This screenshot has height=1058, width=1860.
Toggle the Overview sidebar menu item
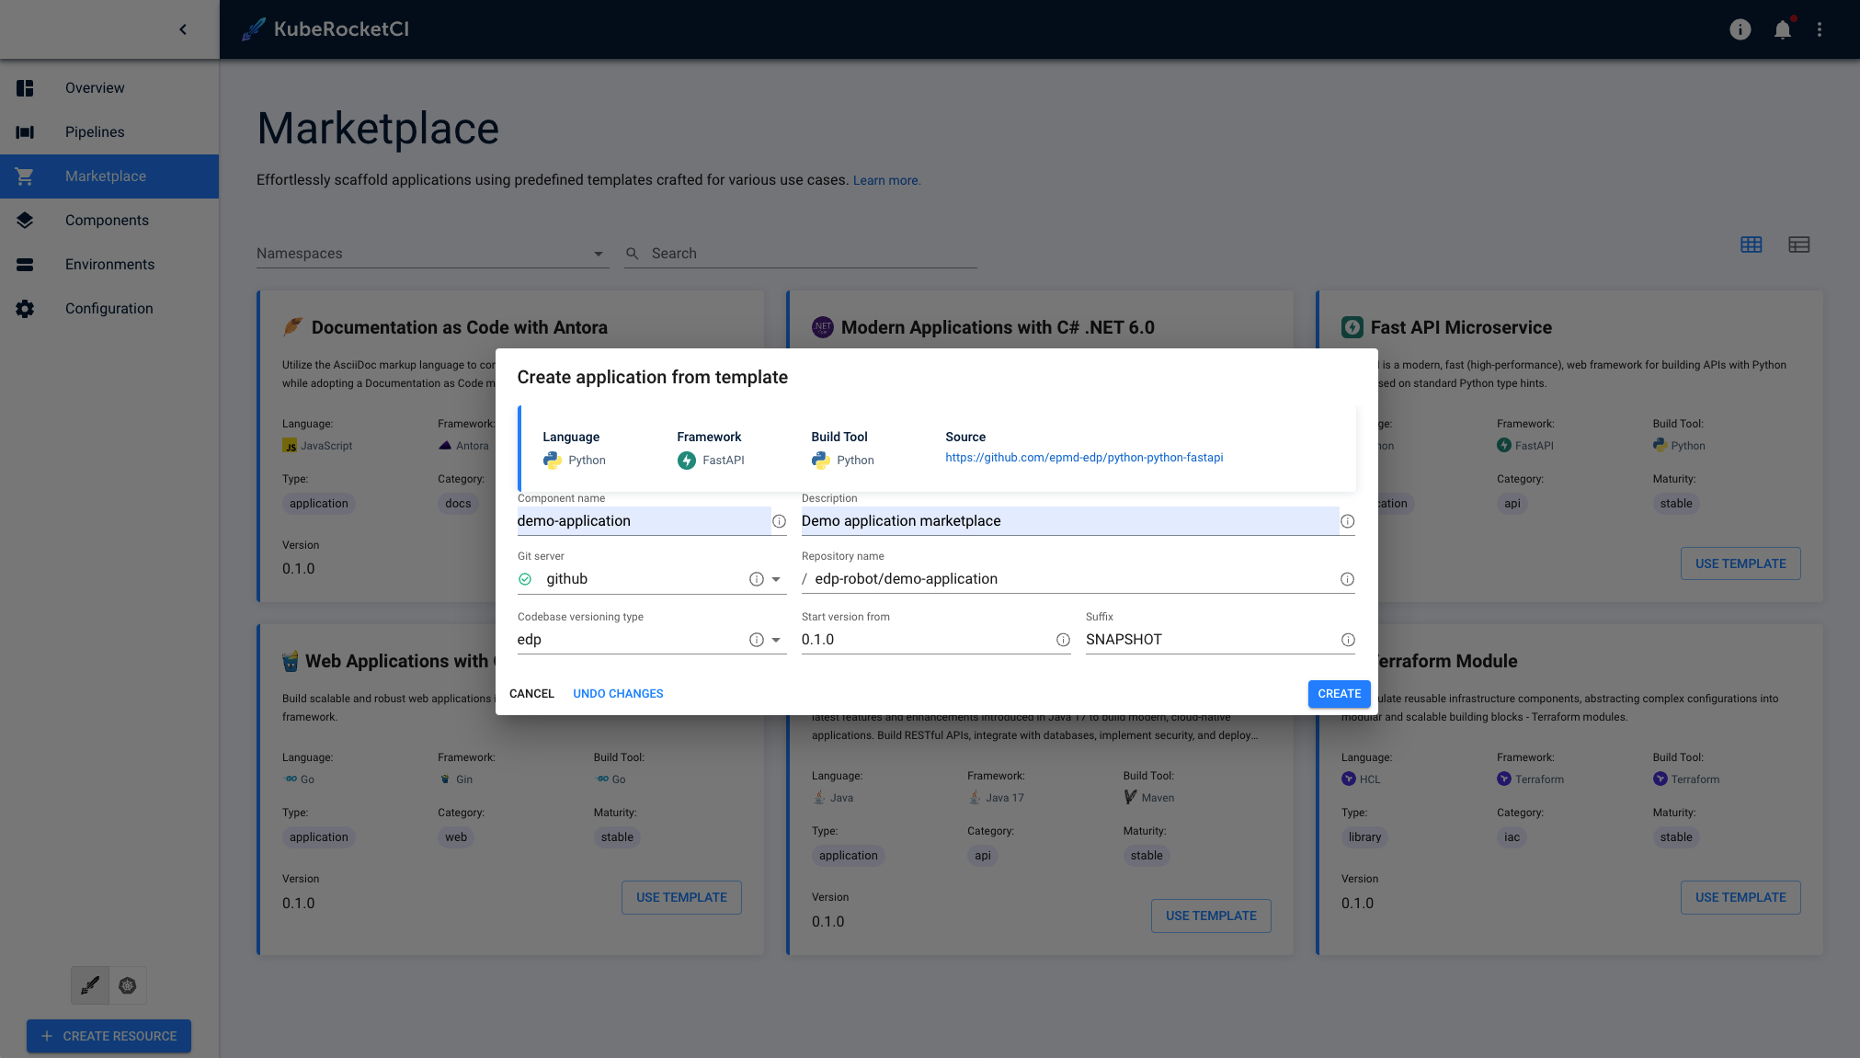click(x=108, y=87)
